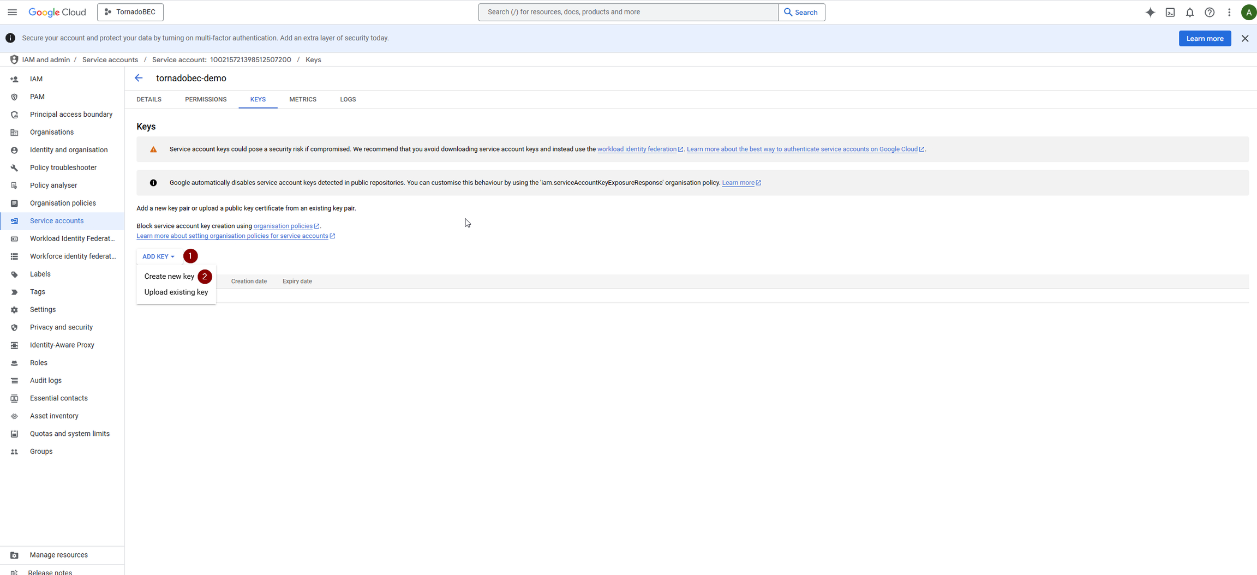Open the account avatar in top bar

[1248, 12]
